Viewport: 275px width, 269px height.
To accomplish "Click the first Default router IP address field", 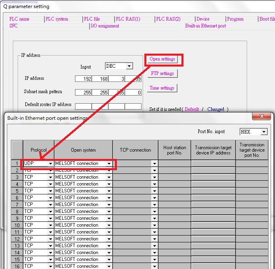I will tap(83, 106).
